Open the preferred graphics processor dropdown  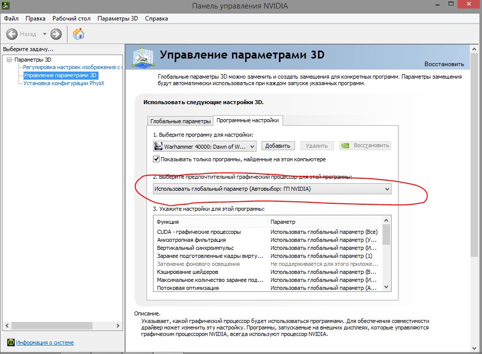click(x=272, y=189)
